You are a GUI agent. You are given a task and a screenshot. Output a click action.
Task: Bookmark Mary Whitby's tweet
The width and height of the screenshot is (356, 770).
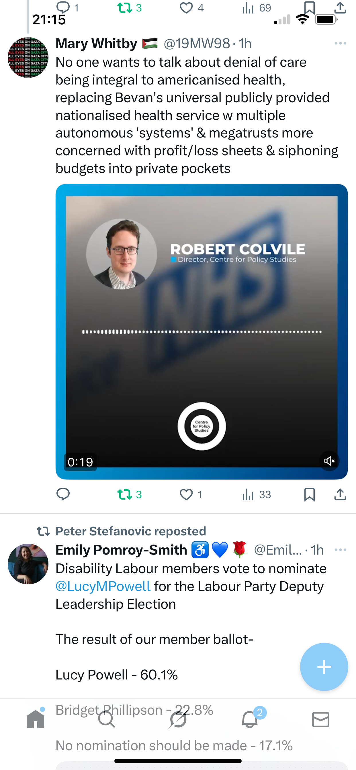click(x=309, y=494)
